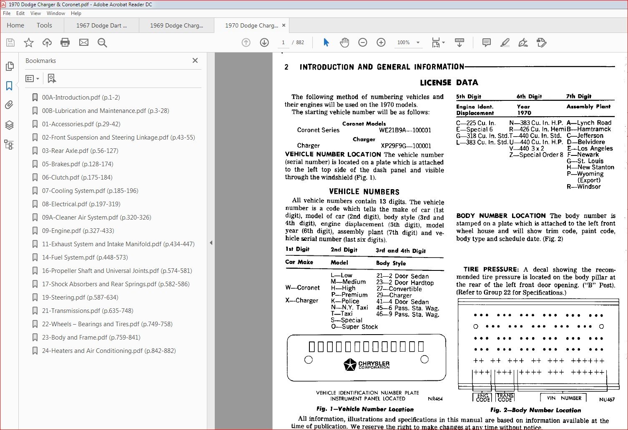Open the Find text magnifier icon
The height and width of the screenshot is (430, 628).
point(102,42)
